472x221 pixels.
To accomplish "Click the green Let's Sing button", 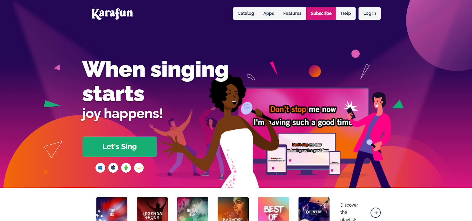I will (119, 146).
